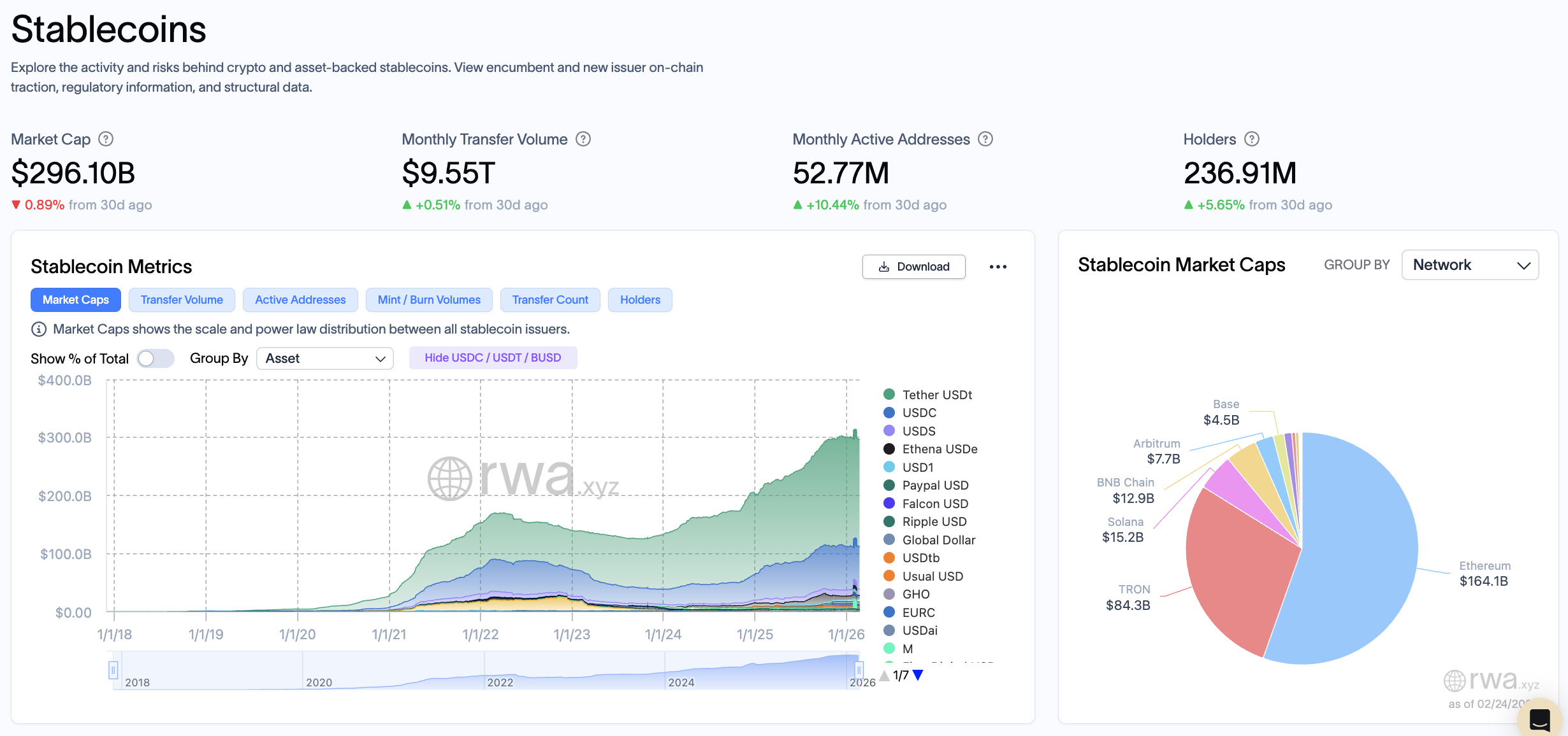Open the Group By Asset dropdown
The width and height of the screenshot is (1568, 736).
(x=324, y=358)
